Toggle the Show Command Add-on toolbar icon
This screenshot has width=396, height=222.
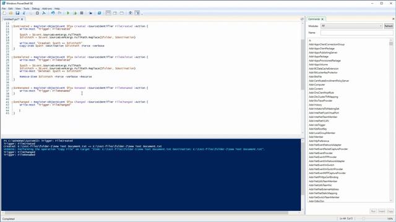(137, 13)
